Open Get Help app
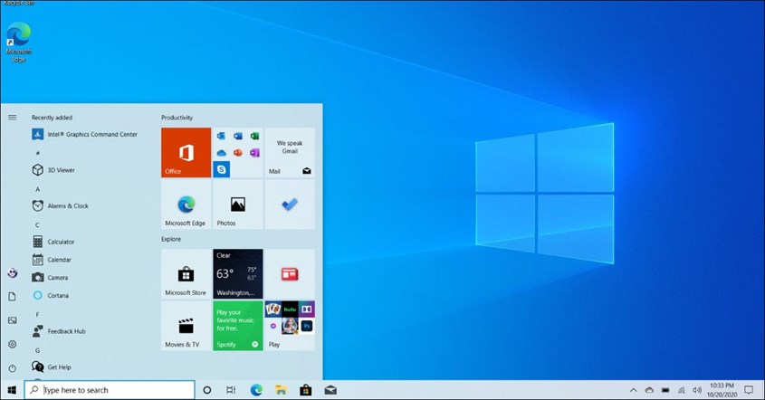Viewport: 765px width, 400px height. 52,367
